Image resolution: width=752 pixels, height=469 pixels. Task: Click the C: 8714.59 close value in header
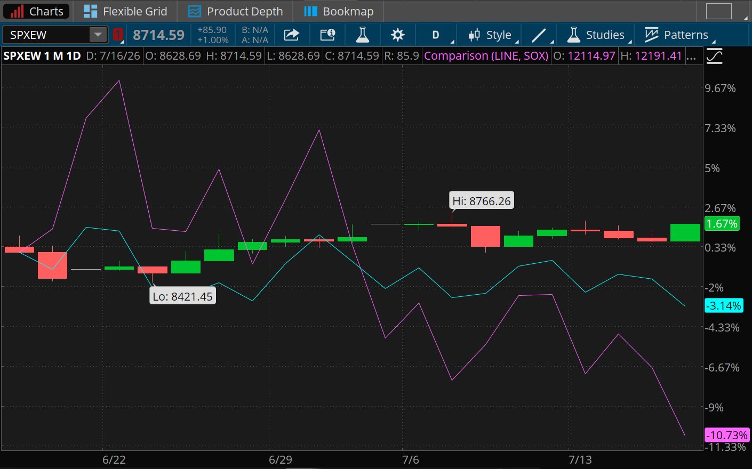[x=352, y=56]
